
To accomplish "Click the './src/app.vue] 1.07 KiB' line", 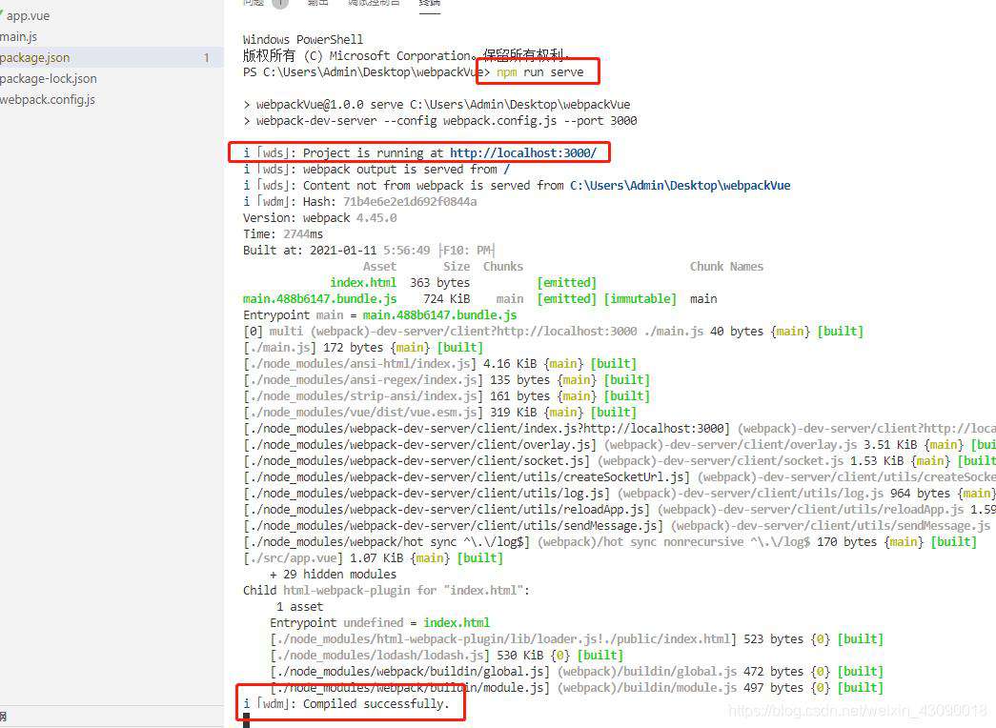I will coord(373,557).
